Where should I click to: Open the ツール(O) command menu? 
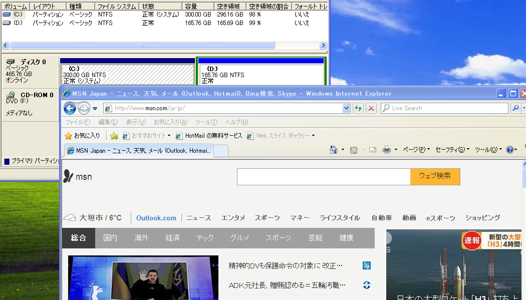click(488, 149)
